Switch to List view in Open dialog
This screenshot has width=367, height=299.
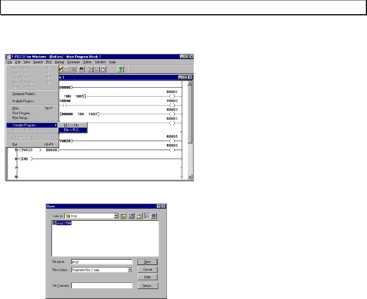[147, 216]
